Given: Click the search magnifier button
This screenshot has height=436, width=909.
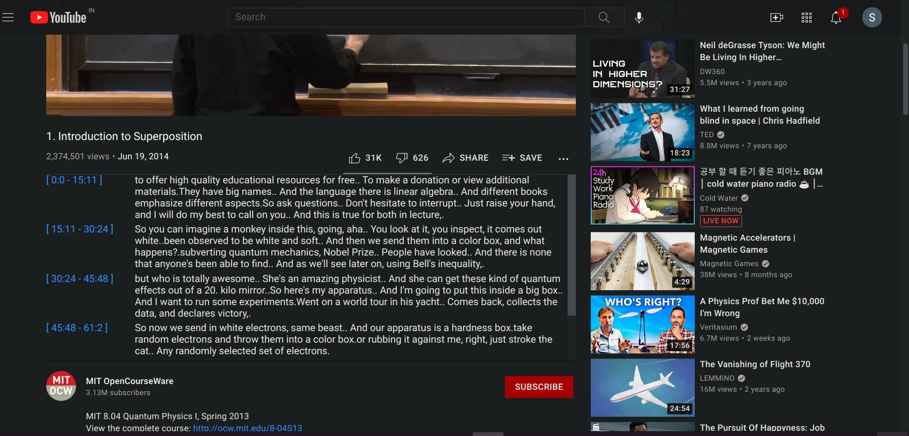Looking at the screenshot, I should click(x=604, y=17).
